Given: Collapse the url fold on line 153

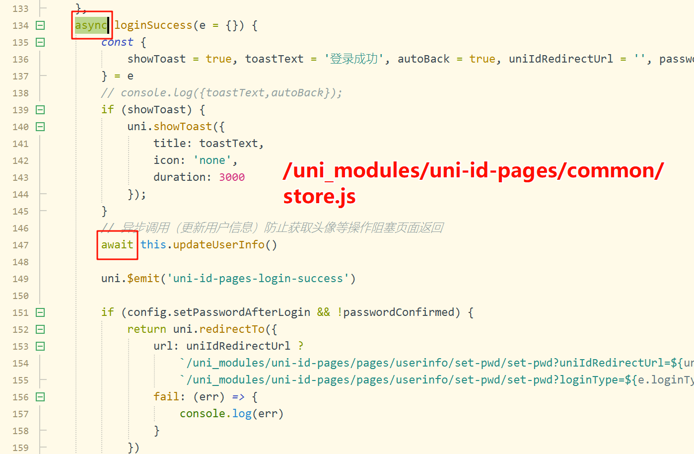Looking at the screenshot, I should click(x=41, y=346).
